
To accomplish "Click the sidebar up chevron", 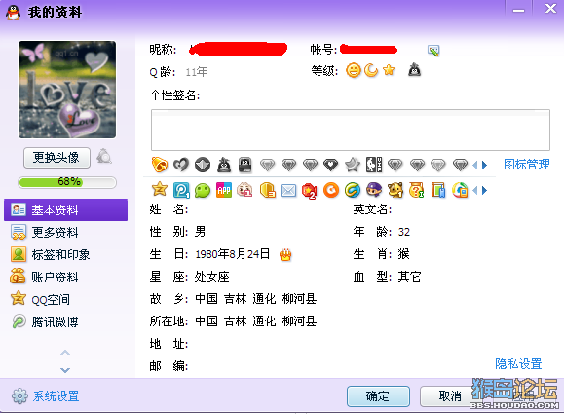I will pos(65,353).
